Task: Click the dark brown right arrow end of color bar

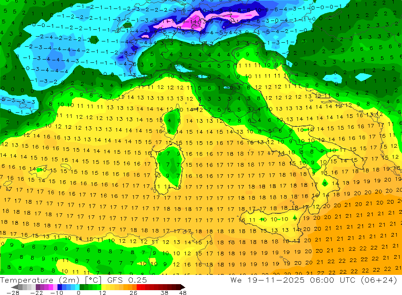Action: click(x=183, y=287)
